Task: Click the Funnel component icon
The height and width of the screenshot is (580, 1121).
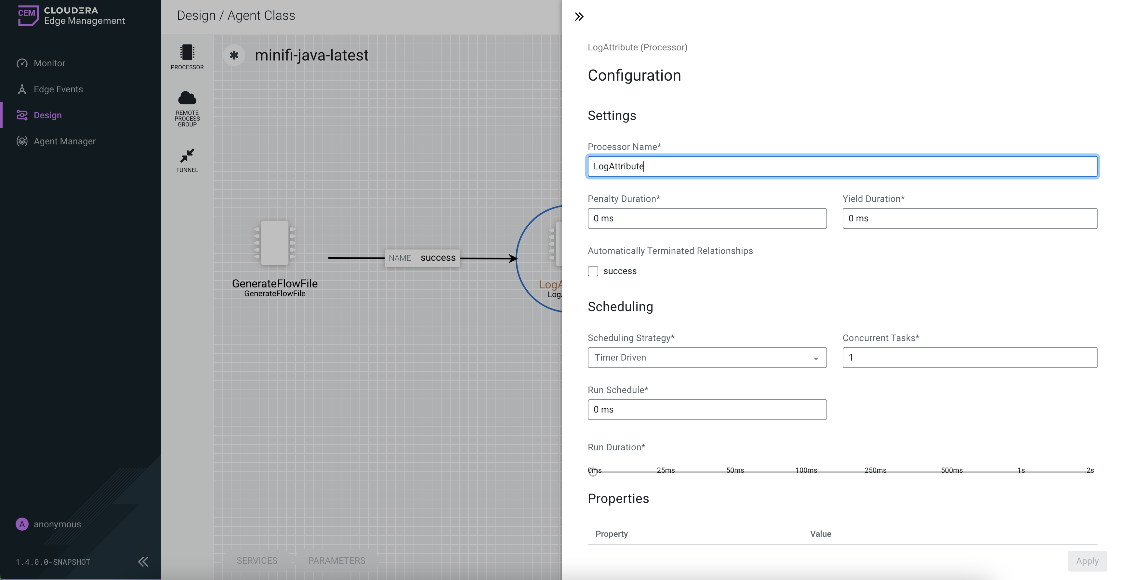Action: click(x=187, y=155)
